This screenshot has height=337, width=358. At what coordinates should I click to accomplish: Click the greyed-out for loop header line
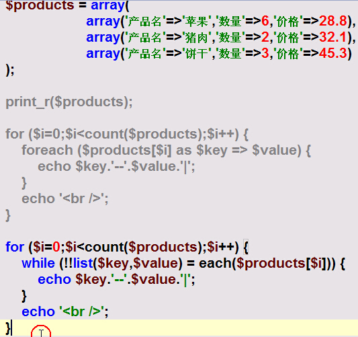(127, 135)
